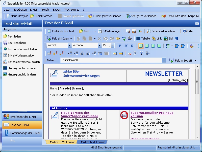Expand the Text... dropdown arrow

(x=95, y=31)
